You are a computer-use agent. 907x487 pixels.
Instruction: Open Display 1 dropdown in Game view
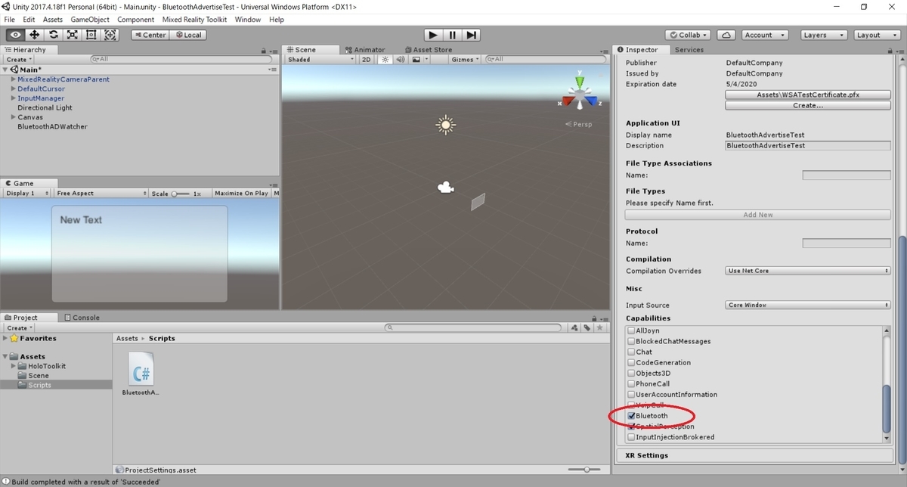(x=26, y=194)
